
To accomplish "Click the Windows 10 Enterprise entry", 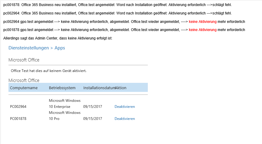I will point(65,104).
